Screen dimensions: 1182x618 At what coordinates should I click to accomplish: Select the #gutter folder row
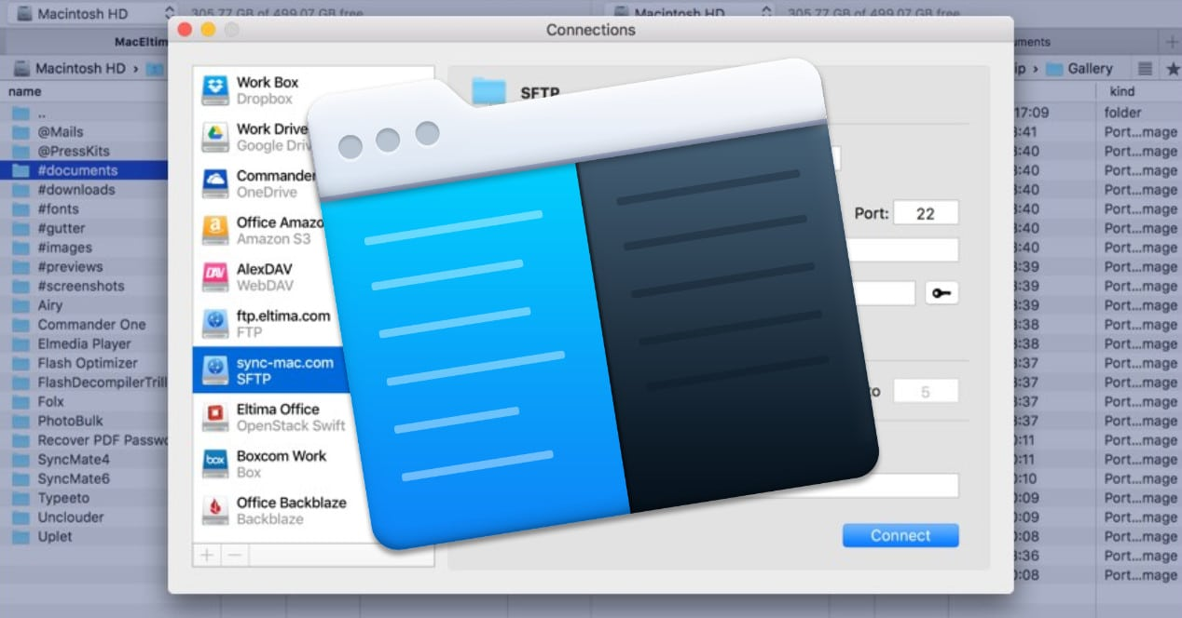tap(84, 228)
